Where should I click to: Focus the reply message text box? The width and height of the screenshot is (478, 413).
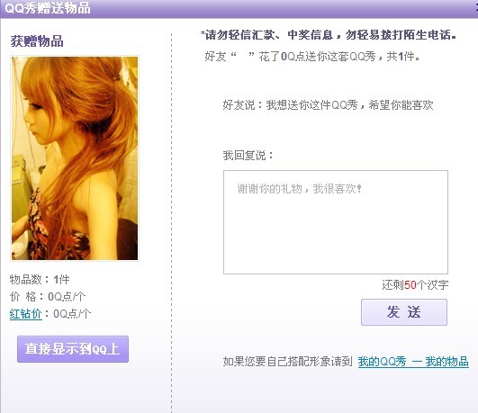pyautogui.click(x=336, y=222)
